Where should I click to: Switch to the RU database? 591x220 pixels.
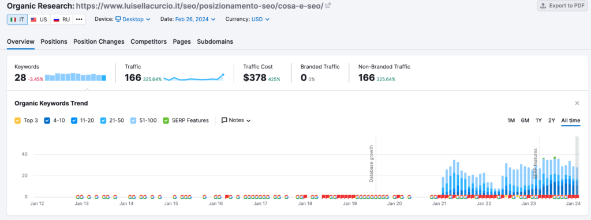pos(61,20)
